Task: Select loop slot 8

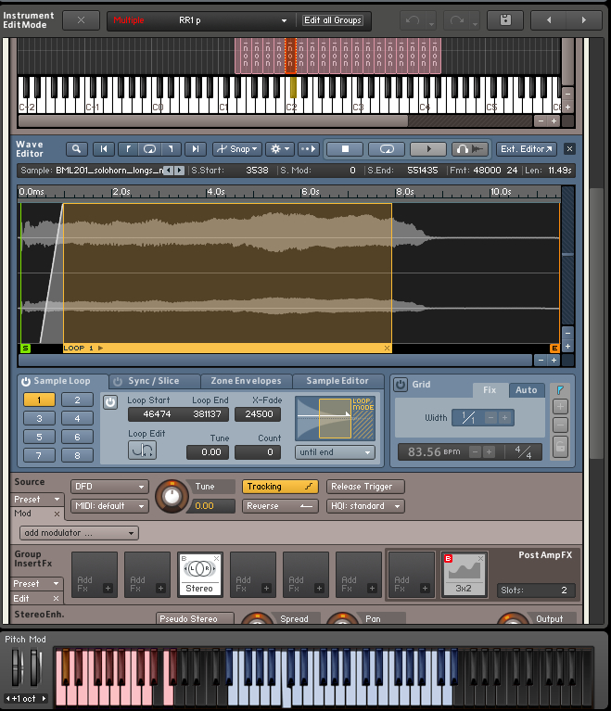Action: (x=77, y=455)
